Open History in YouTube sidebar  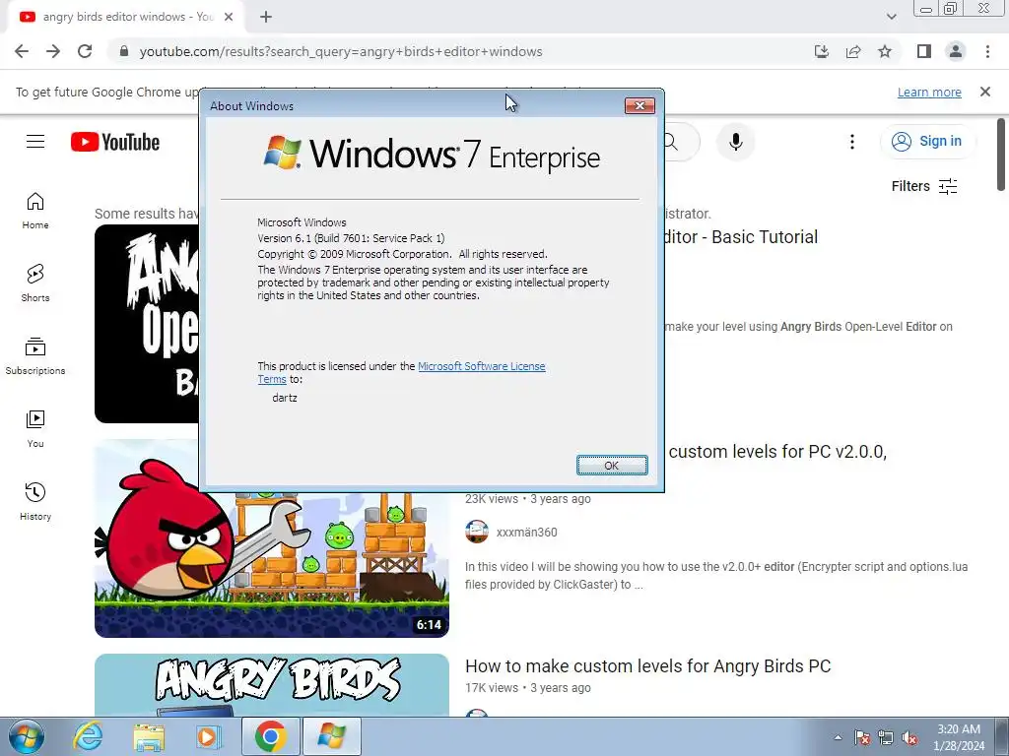(35, 501)
